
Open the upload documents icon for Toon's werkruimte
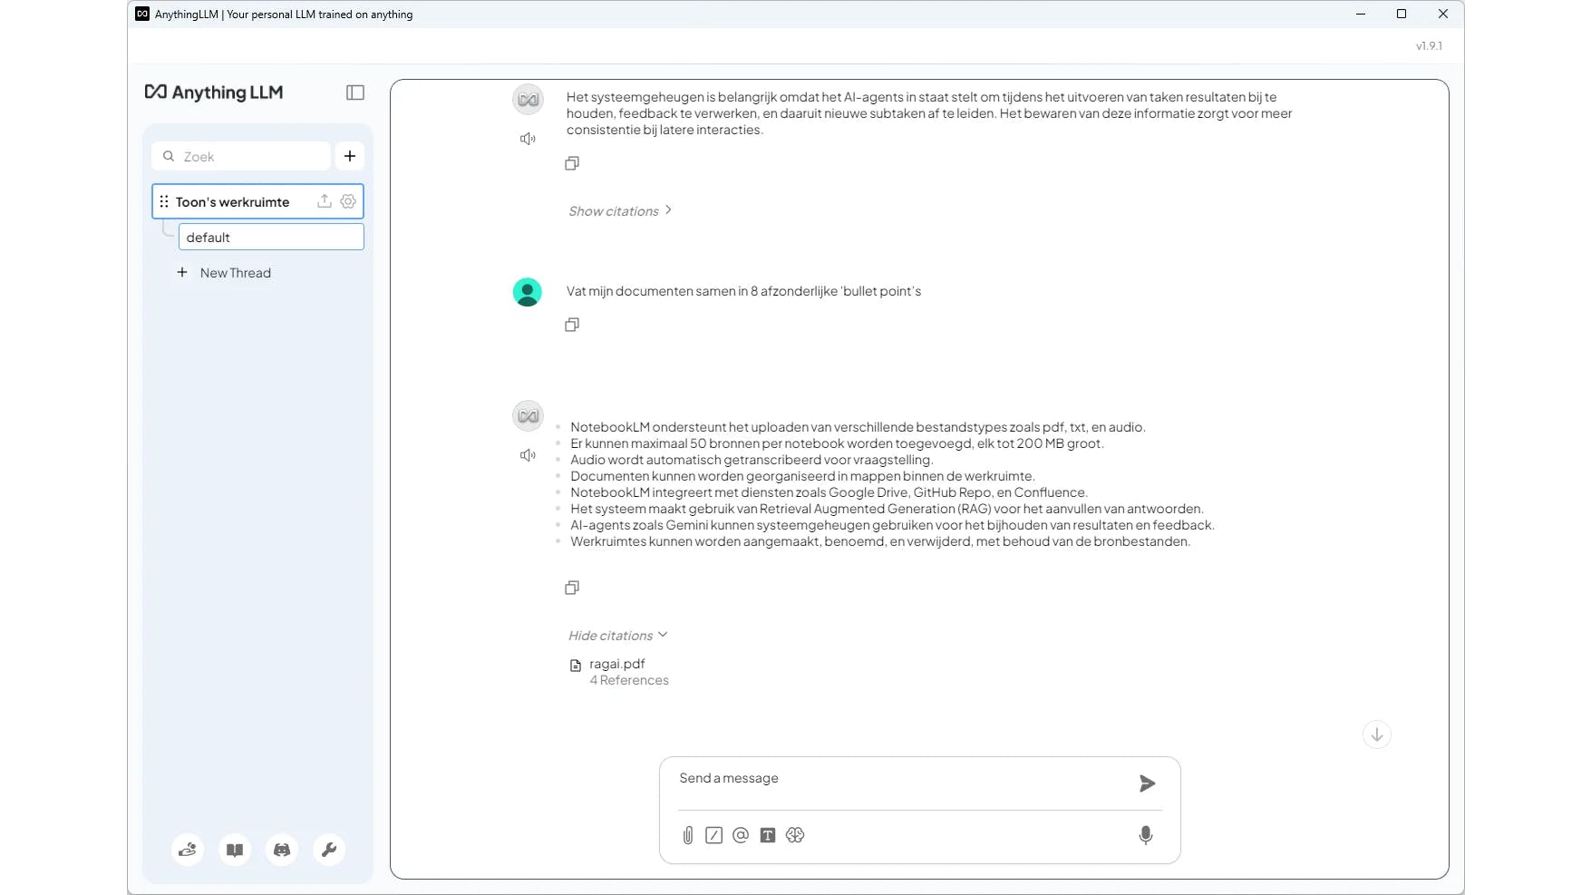tap(324, 201)
